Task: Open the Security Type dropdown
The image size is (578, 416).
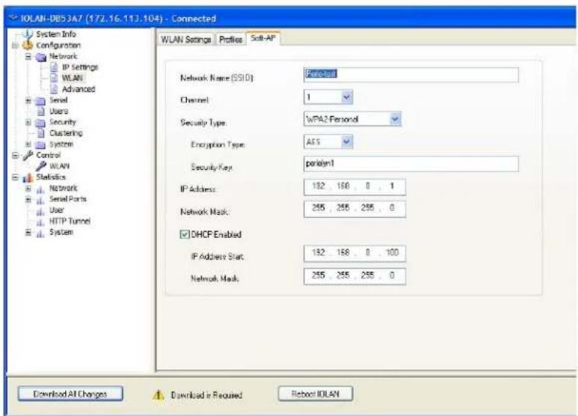Action: point(395,119)
